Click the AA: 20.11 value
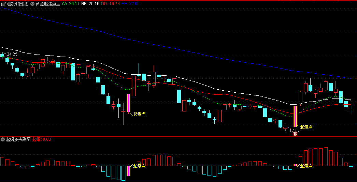Viewport: 357px width, 182px height. (x=70, y=4)
